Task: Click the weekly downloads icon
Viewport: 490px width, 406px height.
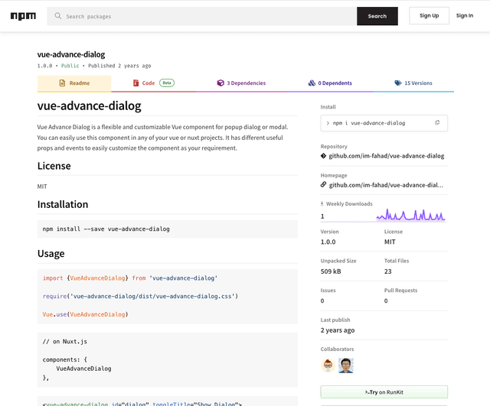Action: point(322,204)
